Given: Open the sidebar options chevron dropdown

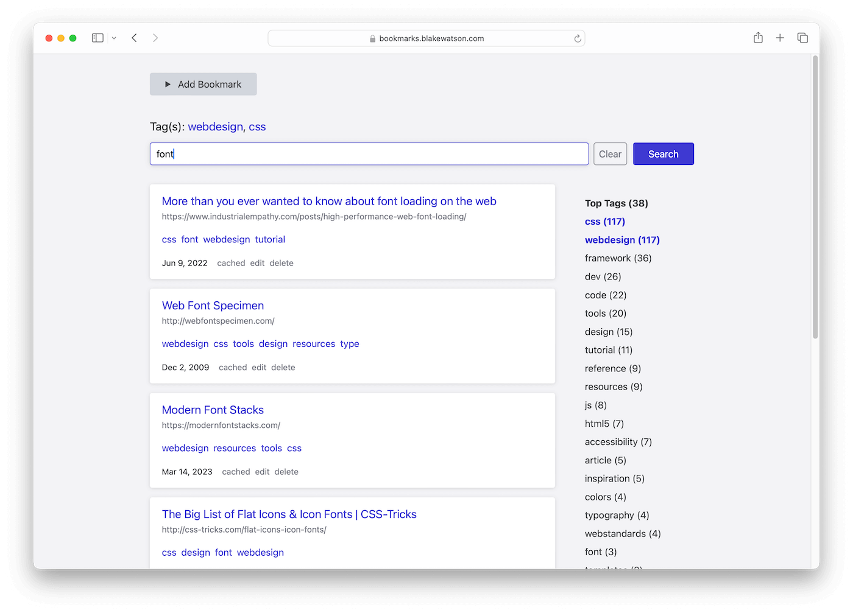Looking at the screenshot, I should point(114,38).
